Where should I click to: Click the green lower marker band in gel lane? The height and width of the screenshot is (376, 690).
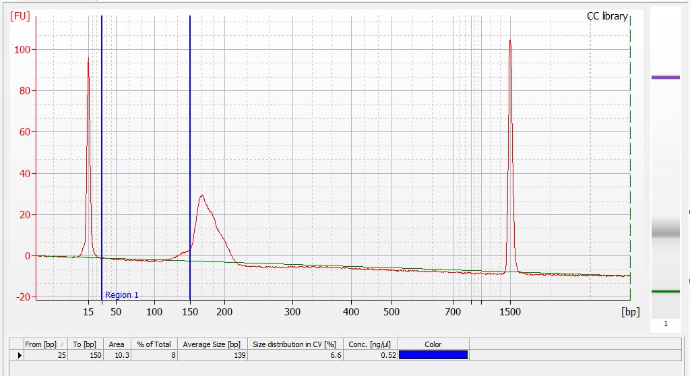[665, 292]
